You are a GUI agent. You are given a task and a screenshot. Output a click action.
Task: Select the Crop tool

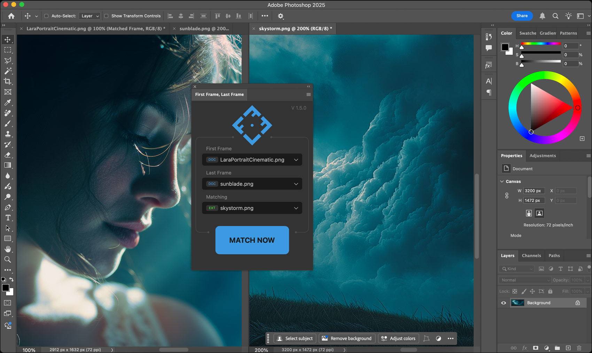coord(8,81)
